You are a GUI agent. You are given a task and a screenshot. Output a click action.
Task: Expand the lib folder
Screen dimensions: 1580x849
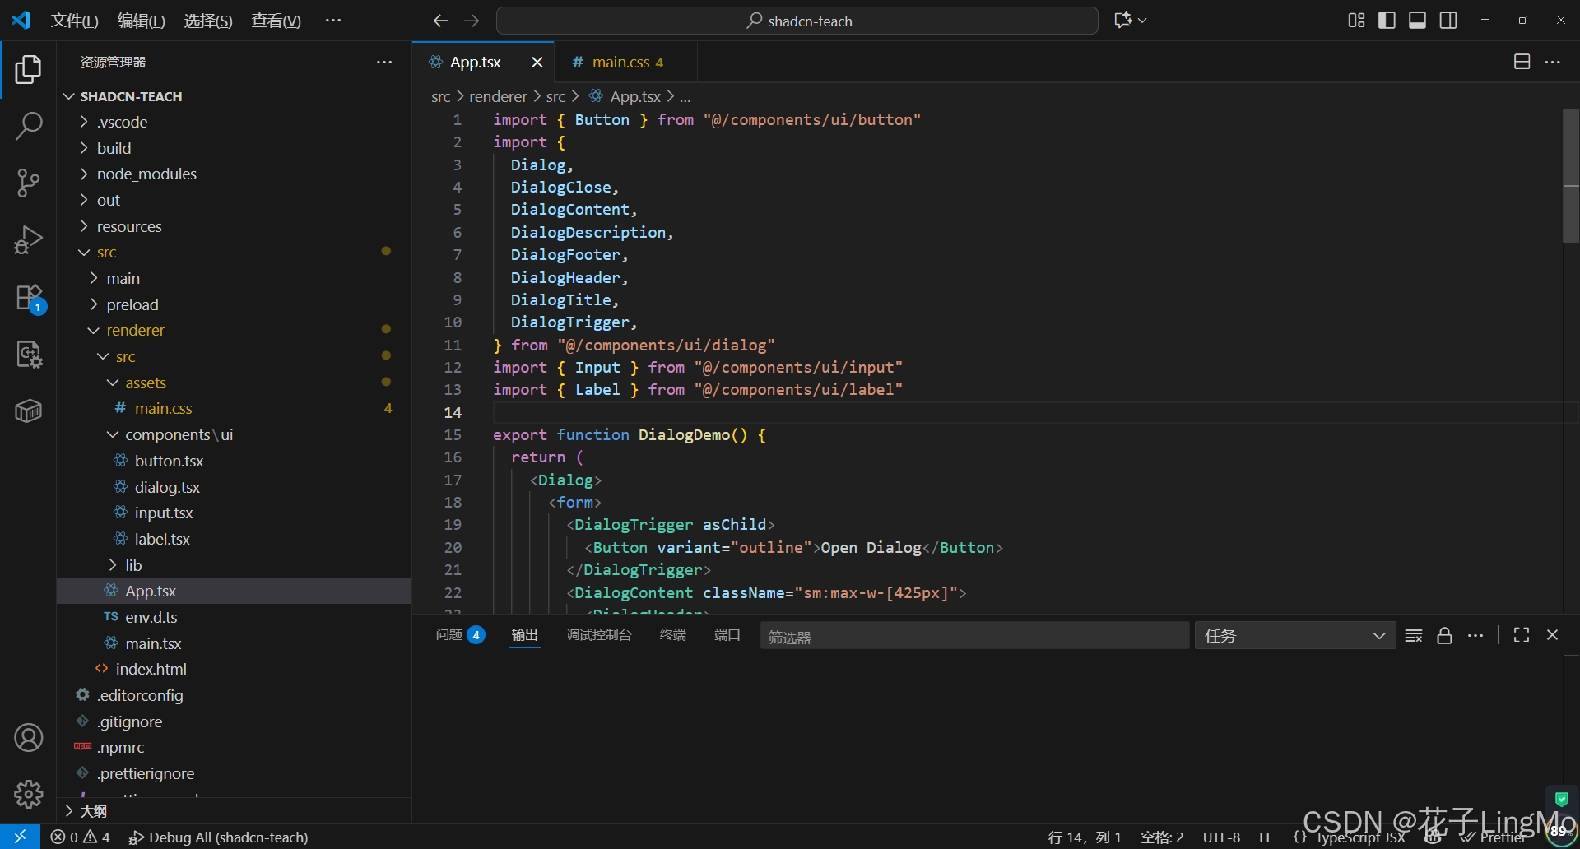click(235, 565)
